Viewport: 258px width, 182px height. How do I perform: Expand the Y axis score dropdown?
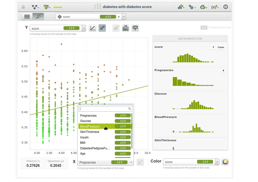[x=84, y=28]
